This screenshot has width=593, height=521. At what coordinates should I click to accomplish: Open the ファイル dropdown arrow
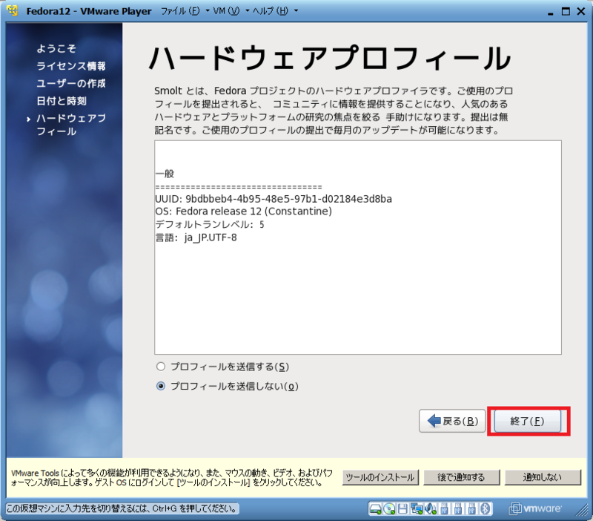pyautogui.click(x=208, y=11)
